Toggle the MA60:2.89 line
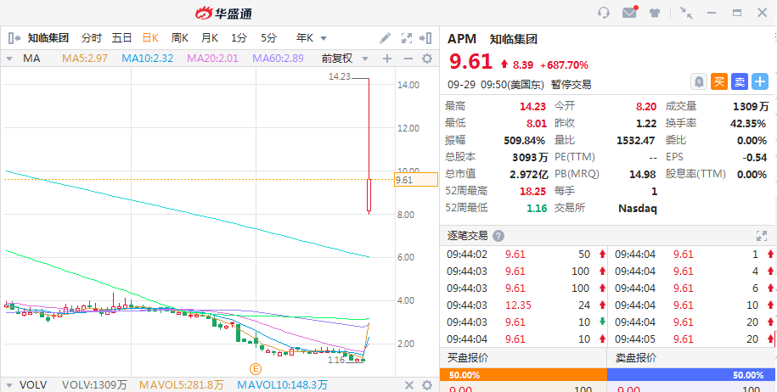 278,59
